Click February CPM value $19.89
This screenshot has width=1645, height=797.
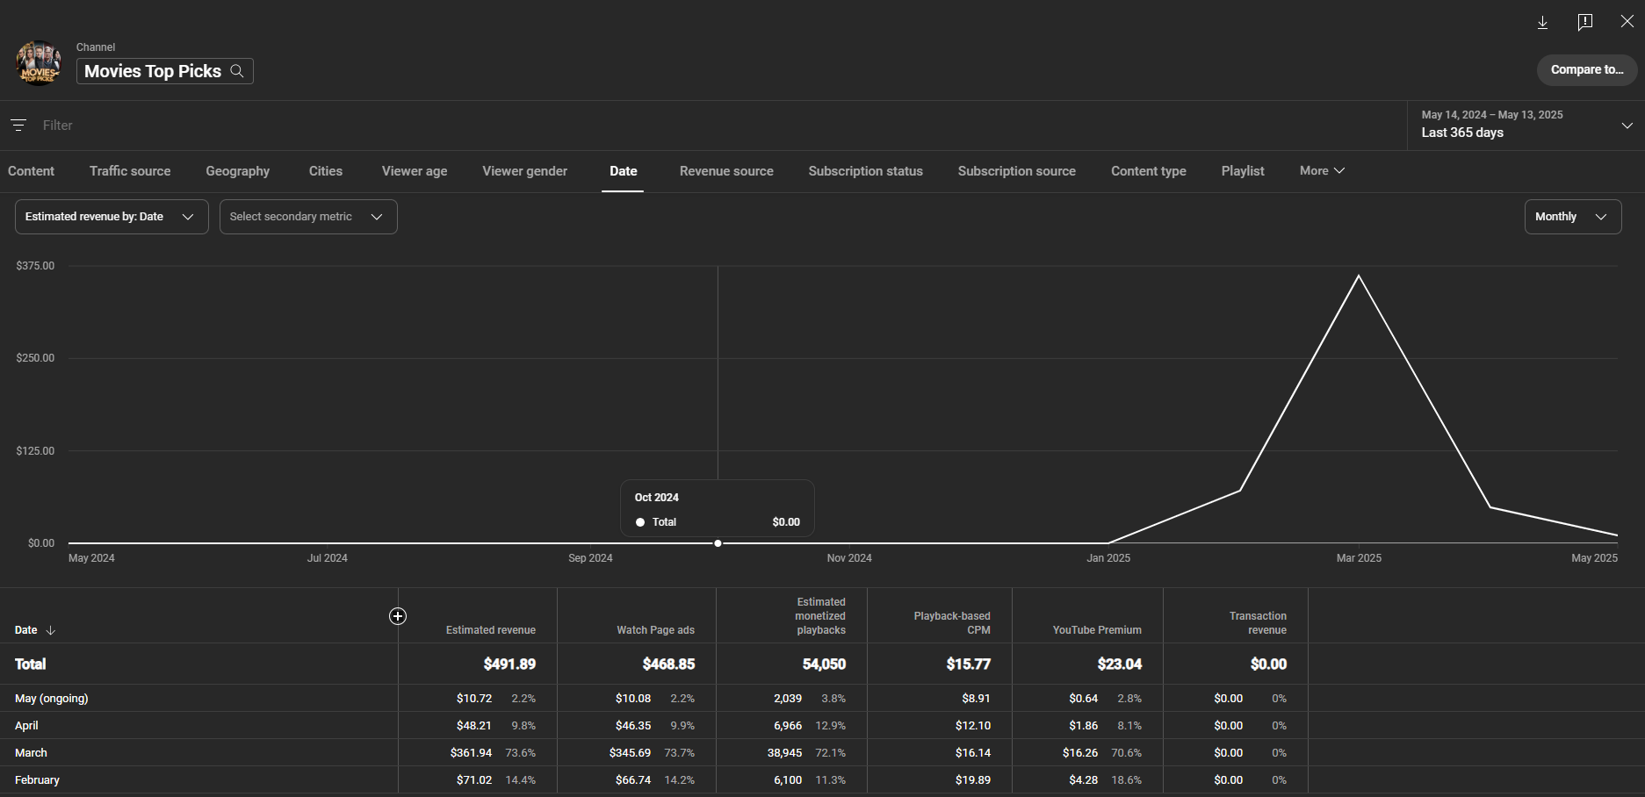[973, 780]
